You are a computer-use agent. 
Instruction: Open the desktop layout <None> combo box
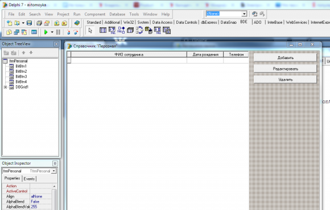coord(226,14)
